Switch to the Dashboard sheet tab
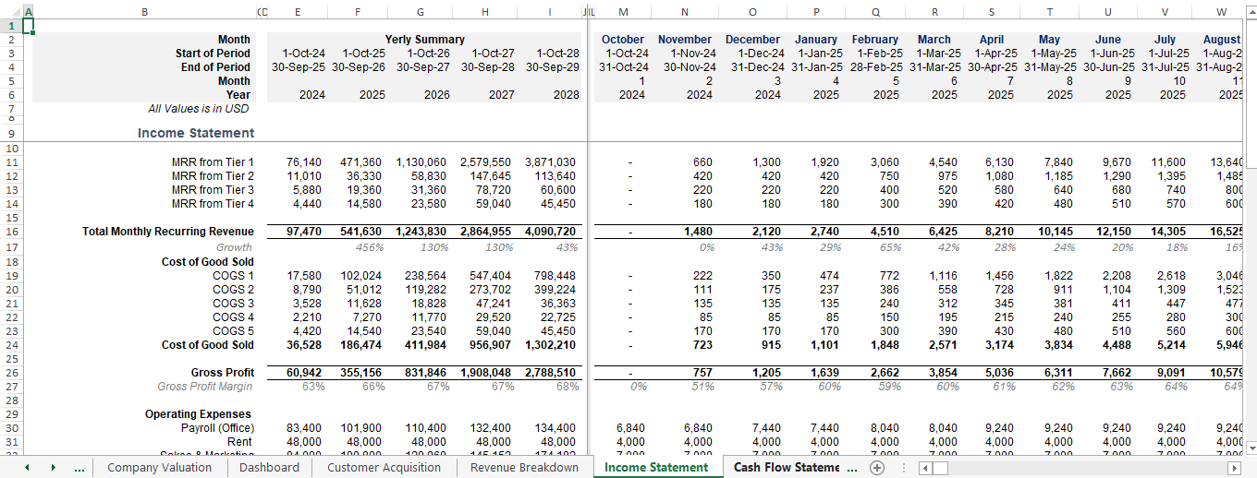This screenshot has height=478, width=1257. click(x=269, y=468)
